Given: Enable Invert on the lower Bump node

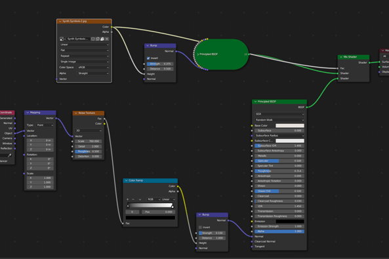Looking at the screenshot, I should tap(200, 228).
